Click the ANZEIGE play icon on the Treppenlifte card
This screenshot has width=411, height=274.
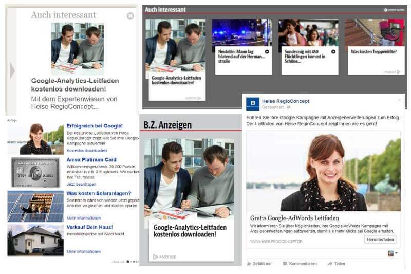399,72
